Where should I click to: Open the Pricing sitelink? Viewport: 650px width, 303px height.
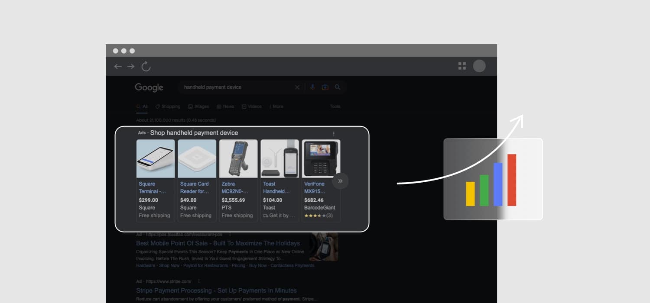pyautogui.click(x=239, y=265)
